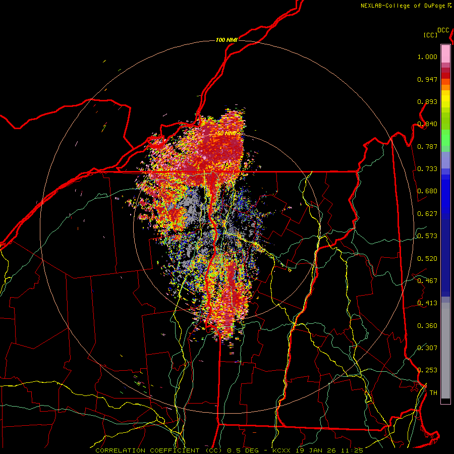Select the 0.253 scale value
This screenshot has width=454, height=454.
click(427, 370)
